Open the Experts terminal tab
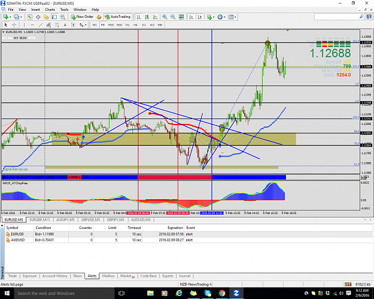 point(168,276)
